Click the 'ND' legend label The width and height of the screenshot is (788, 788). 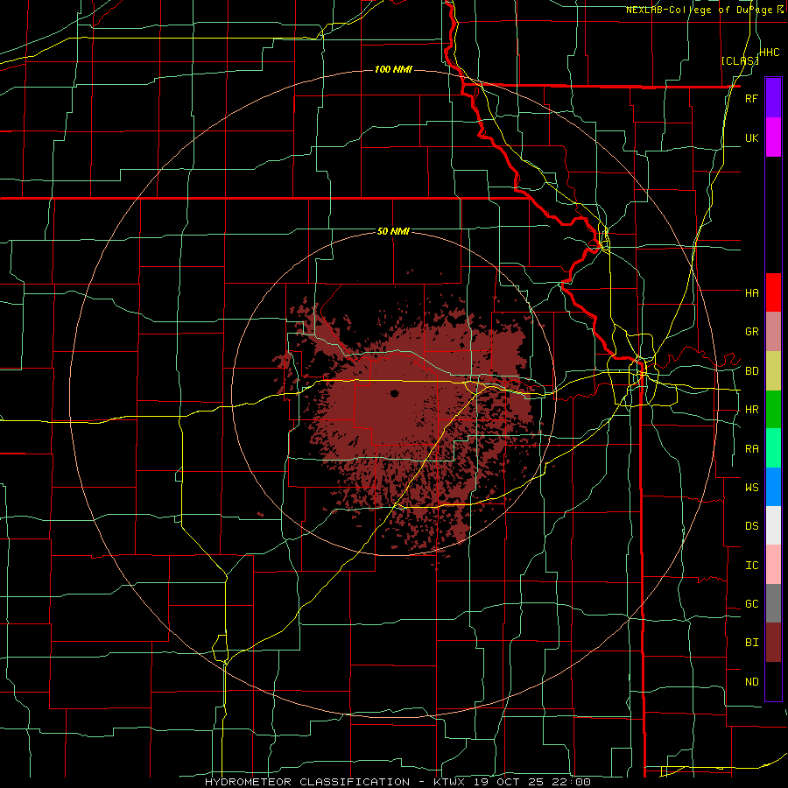click(751, 682)
